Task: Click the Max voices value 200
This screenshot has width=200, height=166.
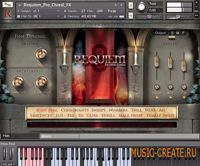Action: tap(100, 11)
